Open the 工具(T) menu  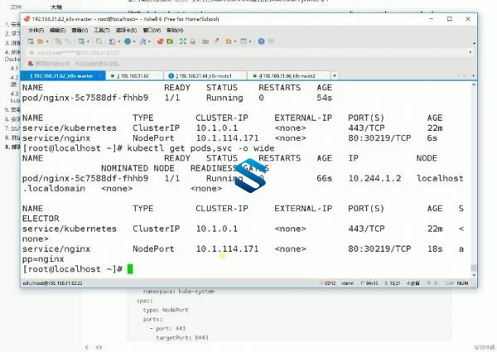102,31
